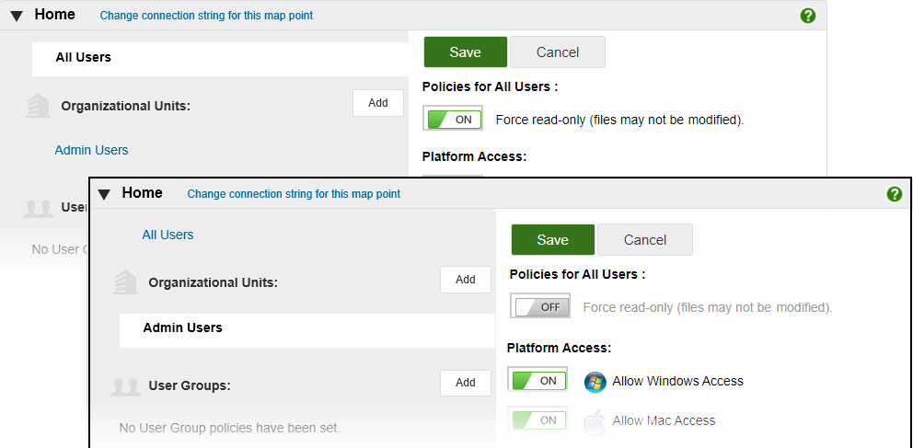Viewport: 913px width, 448px height.
Task: Select All Users in the front panel
Action: [168, 235]
